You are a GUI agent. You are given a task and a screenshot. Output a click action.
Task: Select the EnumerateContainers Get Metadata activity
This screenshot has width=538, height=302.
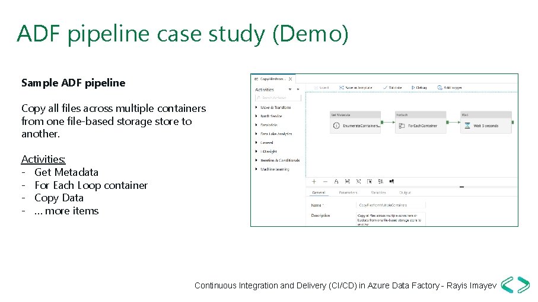click(x=355, y=122)
